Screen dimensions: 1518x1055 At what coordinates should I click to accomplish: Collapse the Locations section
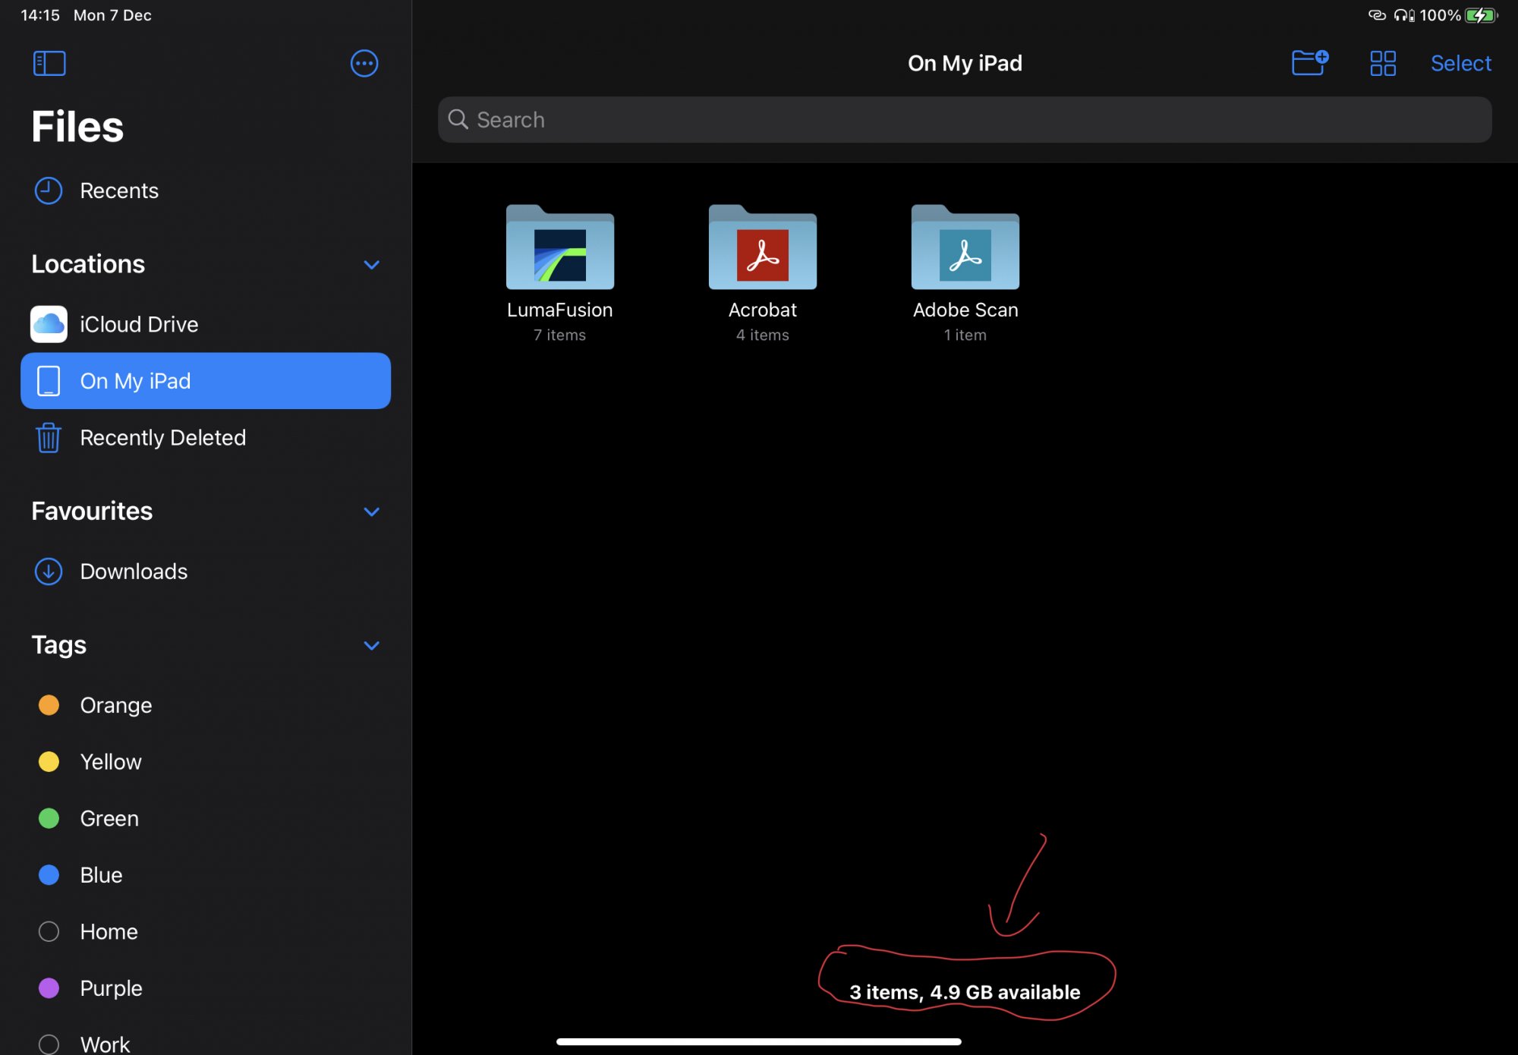tap(371, 264)
